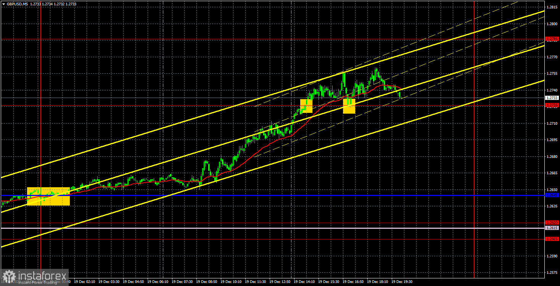Click the 19 Dec 12:50 time label
Viewport: 560px width, 286px height.
click(280, 282)
